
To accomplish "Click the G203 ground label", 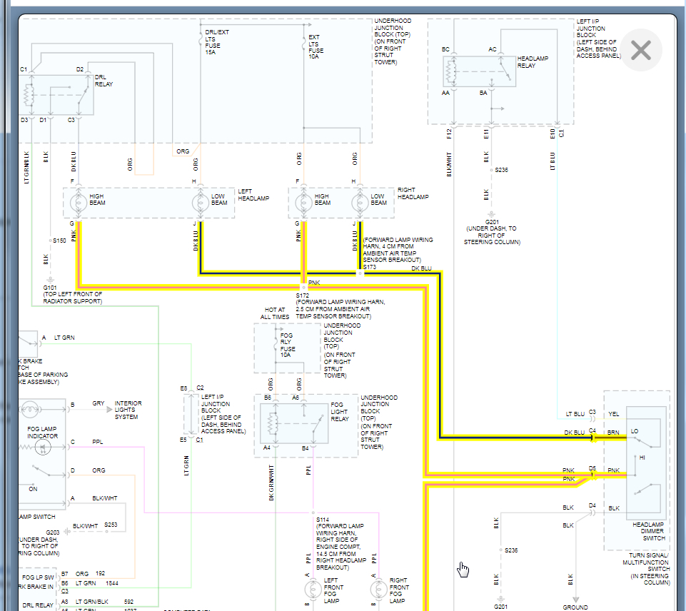I will (x=53, y=532).
